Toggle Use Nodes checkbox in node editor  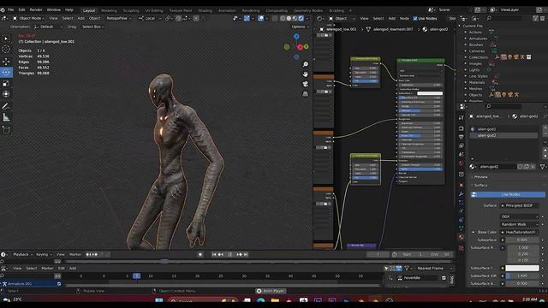click(x=415, y=19)
